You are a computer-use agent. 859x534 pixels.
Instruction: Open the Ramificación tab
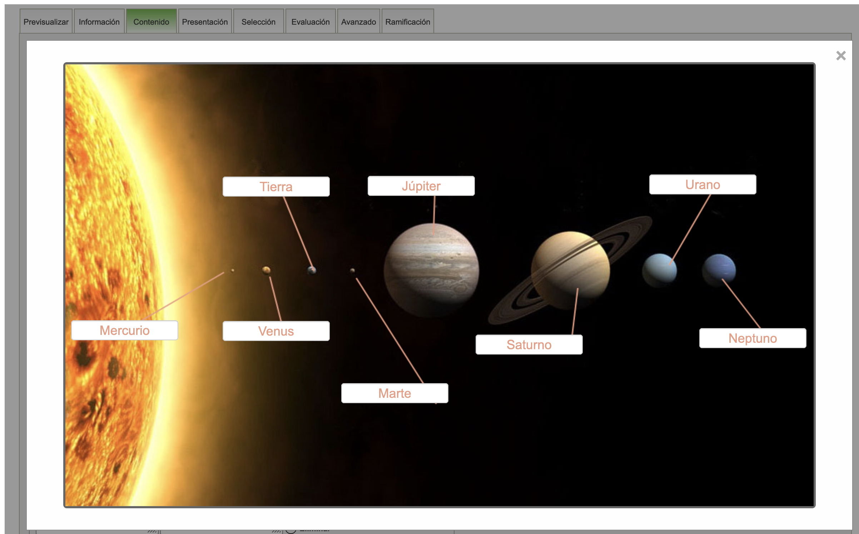tap(407, 22)
